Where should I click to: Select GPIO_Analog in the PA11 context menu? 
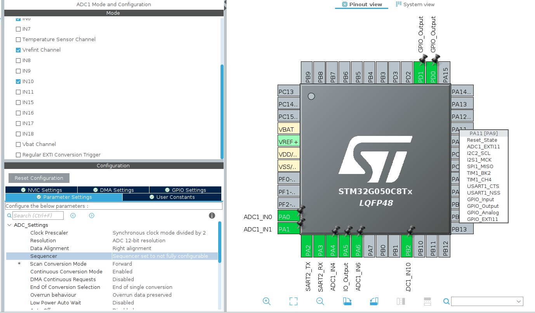483,212
